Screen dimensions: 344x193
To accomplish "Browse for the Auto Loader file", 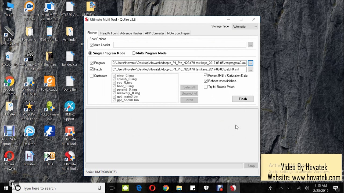I will click(250, 45).
